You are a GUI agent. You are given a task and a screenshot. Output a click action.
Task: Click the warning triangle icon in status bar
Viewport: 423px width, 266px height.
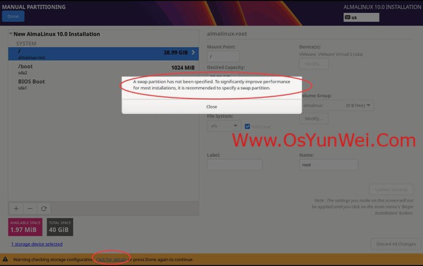click(x=6, y=259)
